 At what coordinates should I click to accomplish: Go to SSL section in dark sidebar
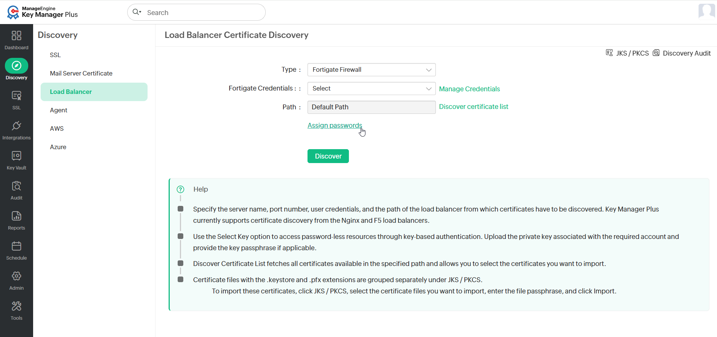17,100
